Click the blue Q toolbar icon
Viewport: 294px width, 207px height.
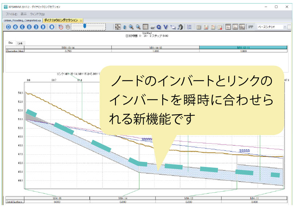click(x=159, y=27)
